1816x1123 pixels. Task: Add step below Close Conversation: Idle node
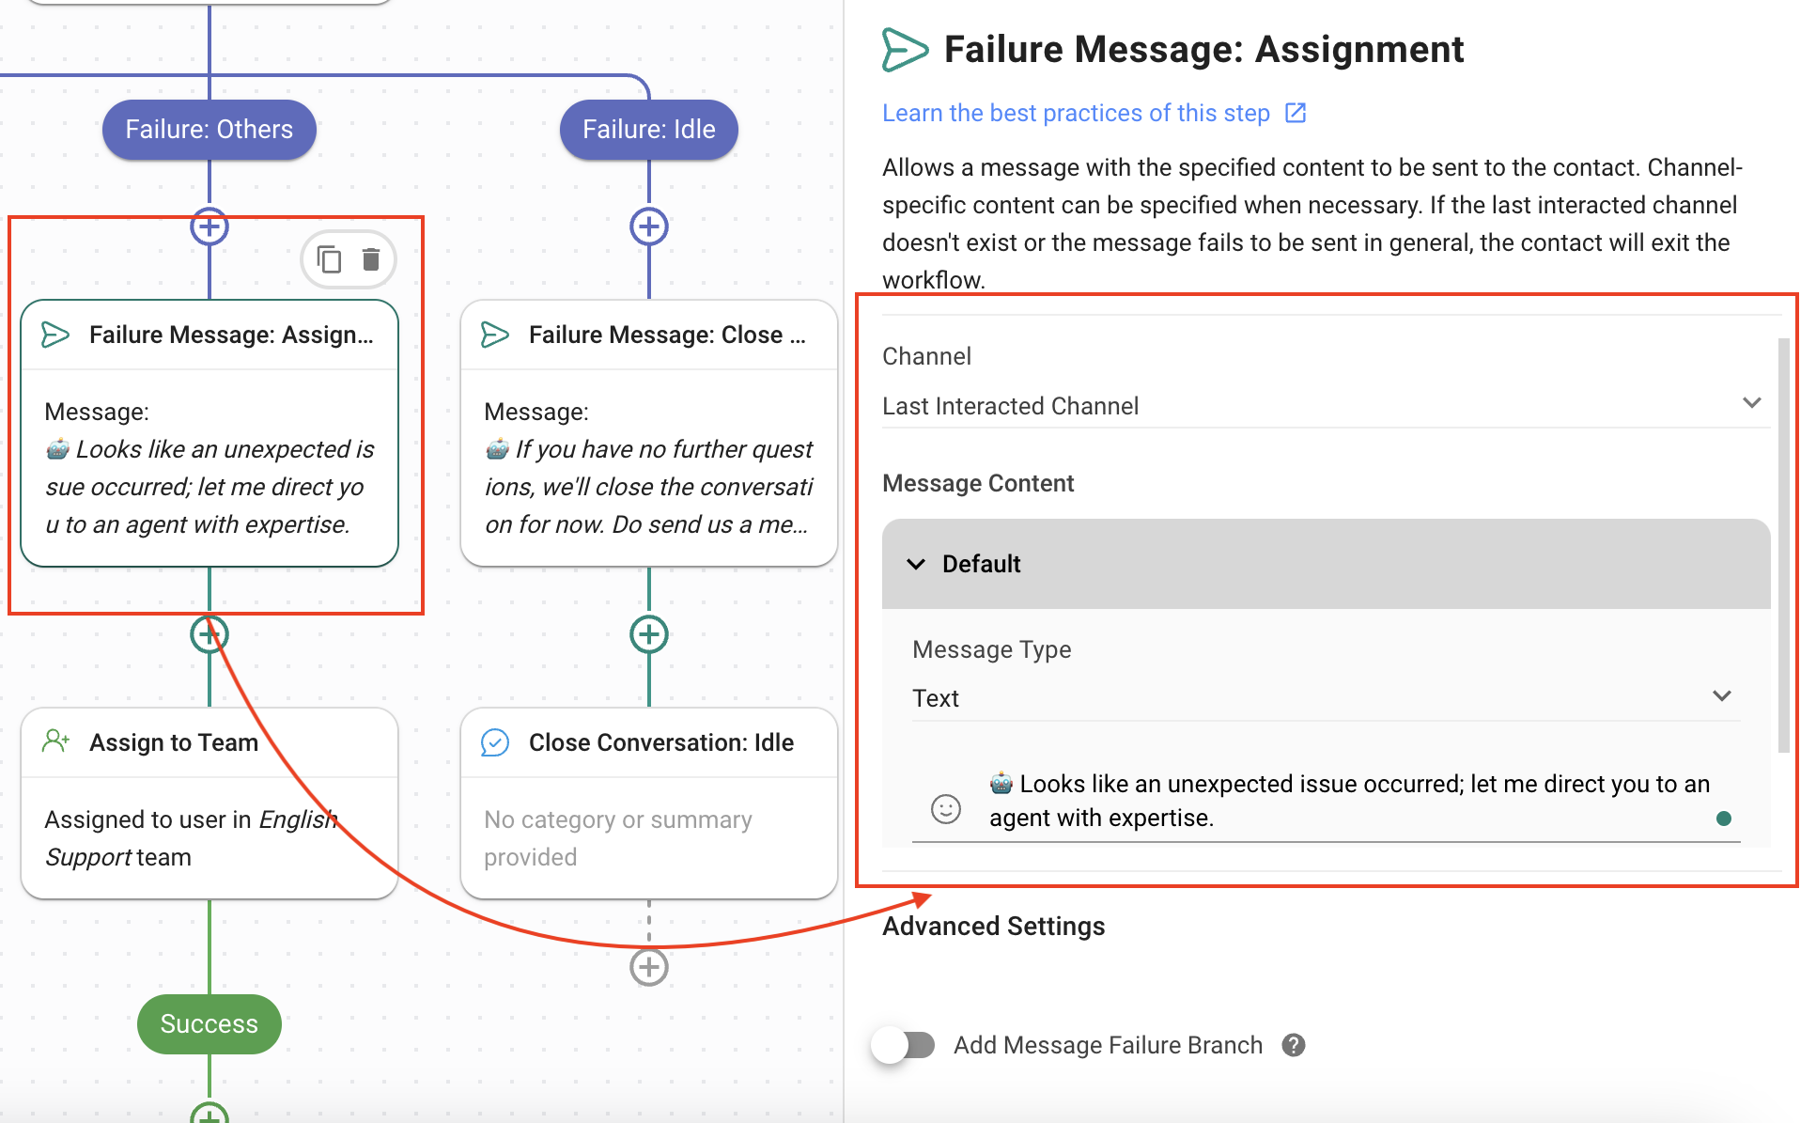click(648, 967)
